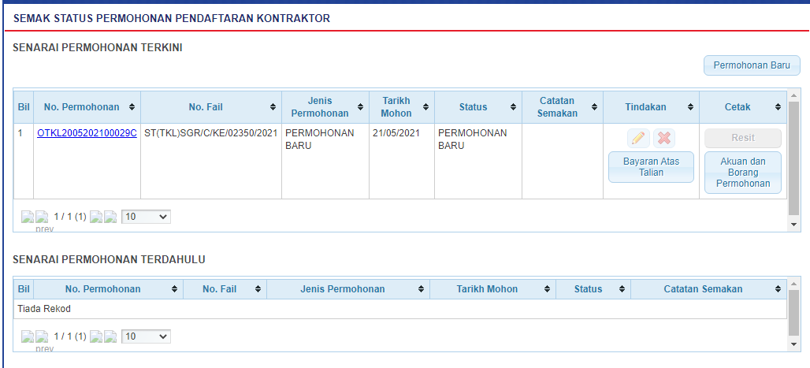Click the disabled Resit button
Image resolution: width=810 pixels, height=368 pixels.
tap(742, 138)
